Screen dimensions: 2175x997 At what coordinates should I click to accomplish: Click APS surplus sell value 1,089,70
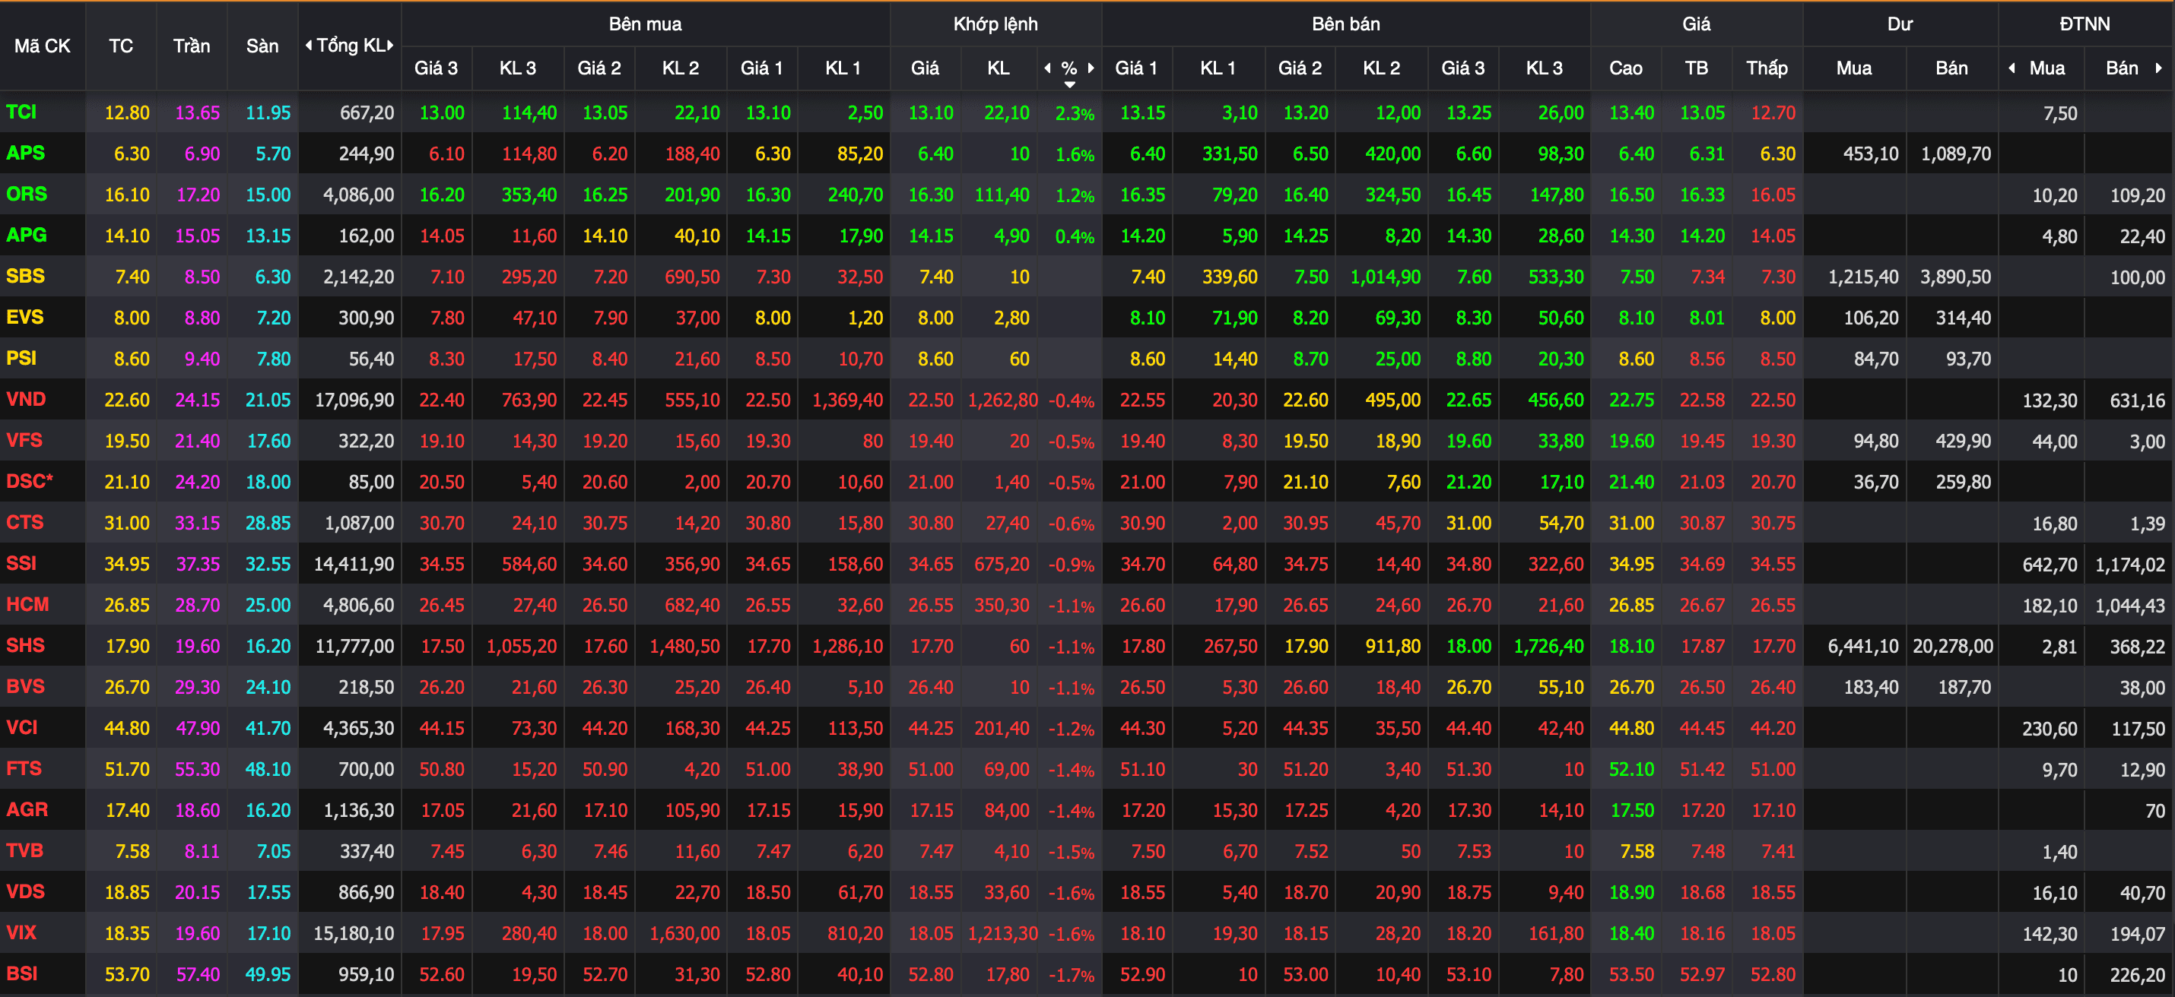pos(1955,154)
